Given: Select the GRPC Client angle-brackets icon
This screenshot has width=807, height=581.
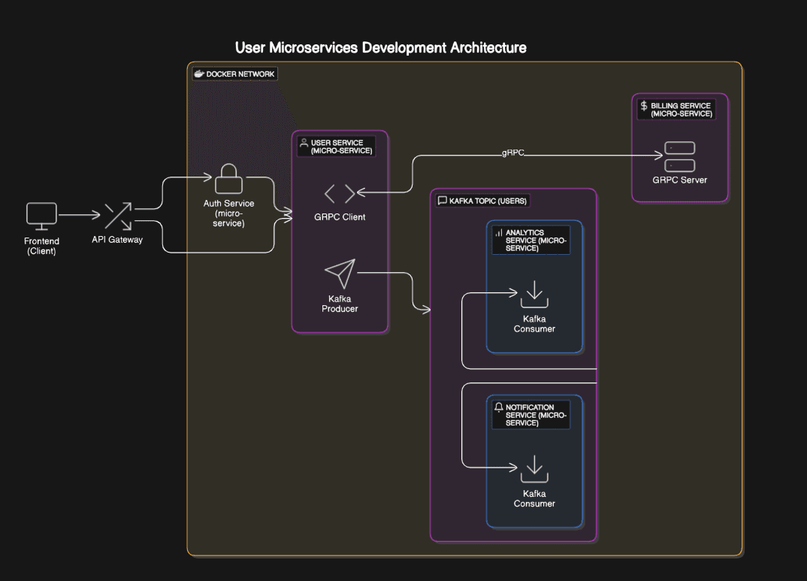Looking at the screenshot, I should tap(340, 193).
